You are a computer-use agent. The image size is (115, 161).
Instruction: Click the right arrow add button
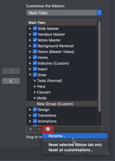pos(11,71)
